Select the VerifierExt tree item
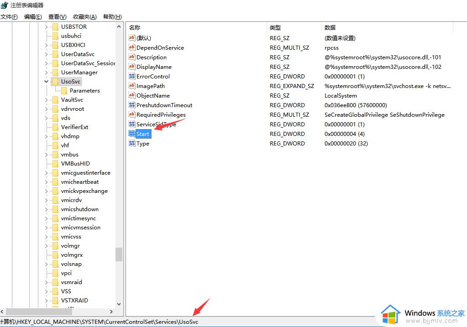This screenshot has width=467, height=327. pyautogui.click(x=74, y=127)
